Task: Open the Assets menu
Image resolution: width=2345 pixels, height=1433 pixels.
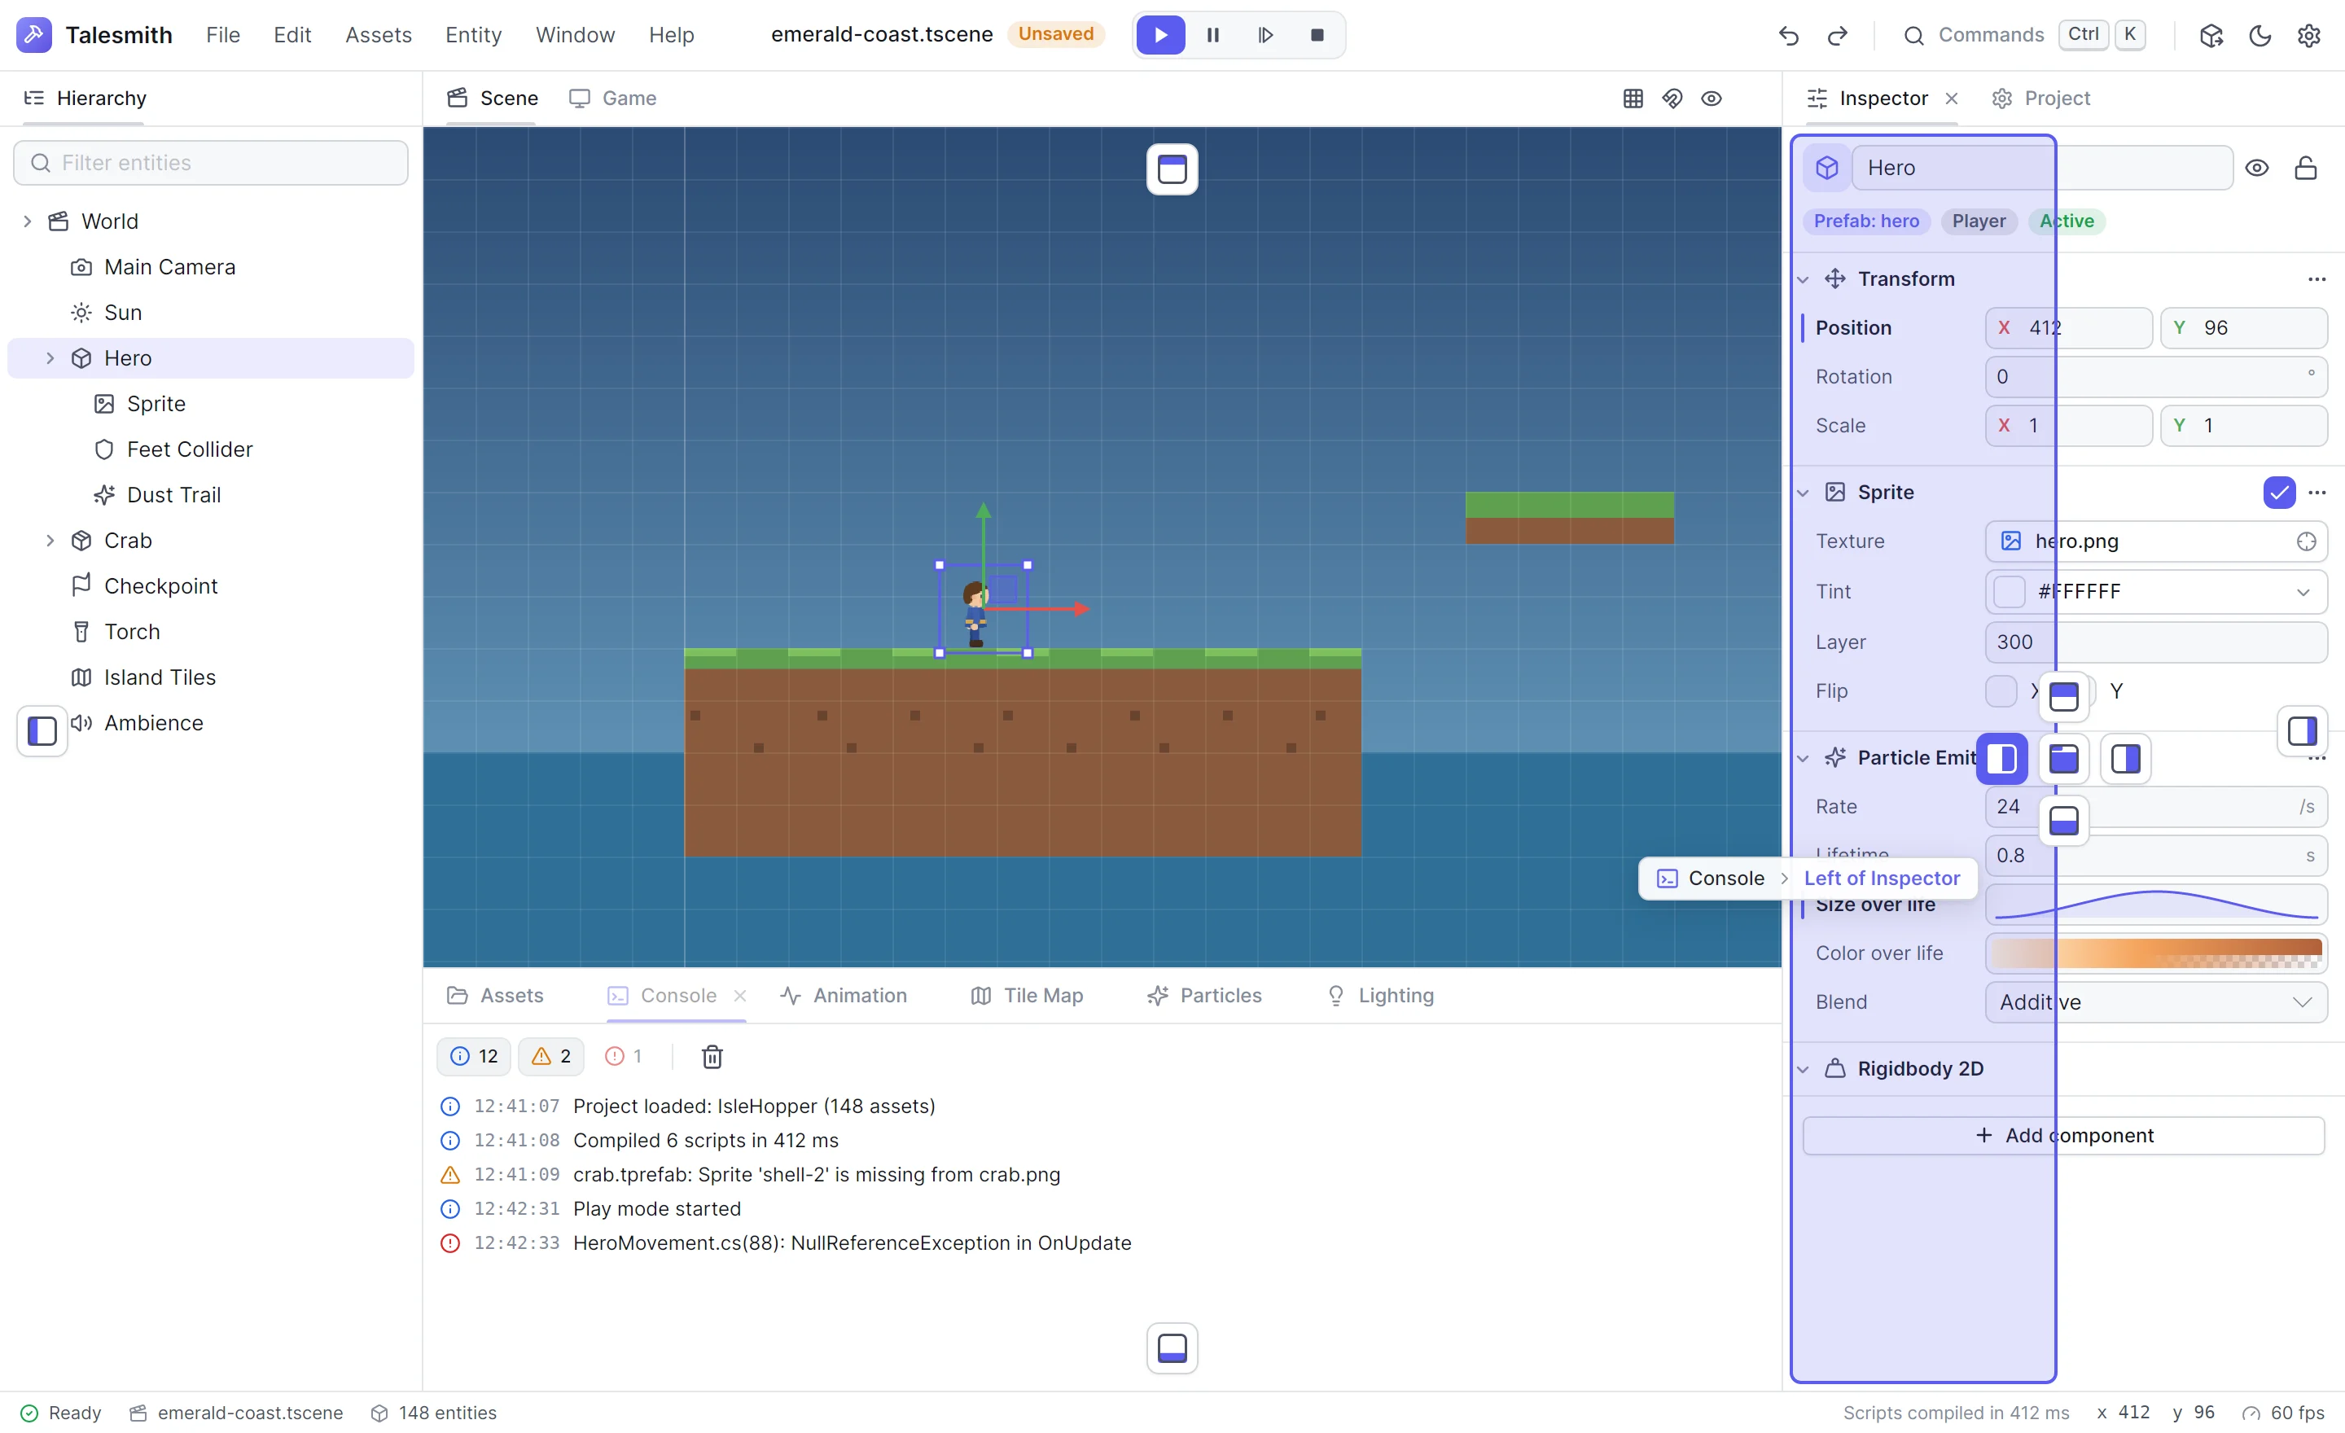Action: click(x=378, y=35)
